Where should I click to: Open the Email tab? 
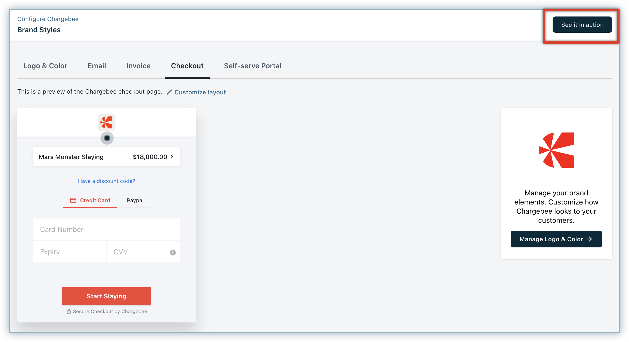pos(97,66)
